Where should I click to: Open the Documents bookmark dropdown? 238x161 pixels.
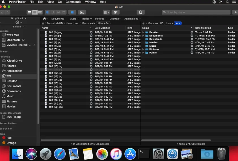coord(59,19)
